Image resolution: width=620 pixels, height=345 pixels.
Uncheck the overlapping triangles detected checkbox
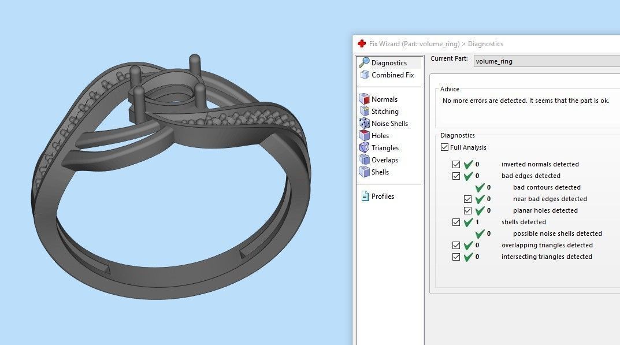456,245
